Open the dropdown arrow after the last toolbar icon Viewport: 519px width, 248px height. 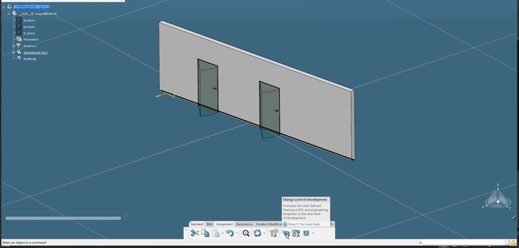coord(313,233)
